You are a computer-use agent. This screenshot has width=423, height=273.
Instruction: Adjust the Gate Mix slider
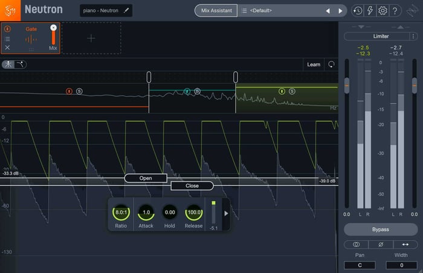coord(53,34)
